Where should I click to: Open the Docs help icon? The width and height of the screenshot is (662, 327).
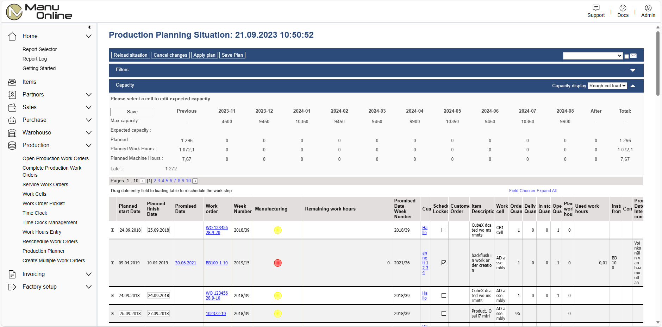(x=623, y=8)
